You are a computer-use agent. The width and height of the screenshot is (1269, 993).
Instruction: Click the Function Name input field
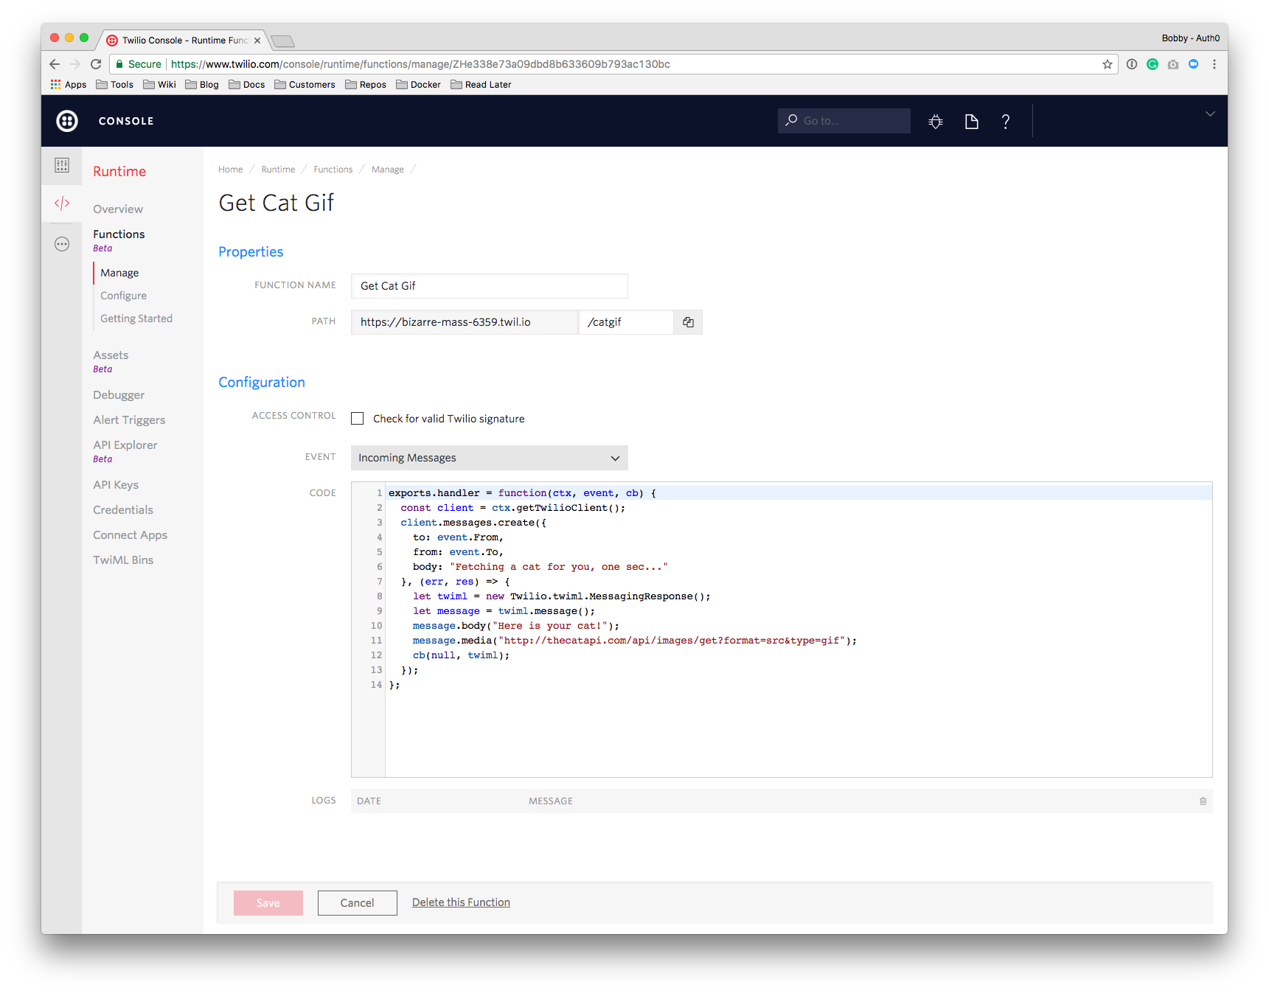click(490, 286)
